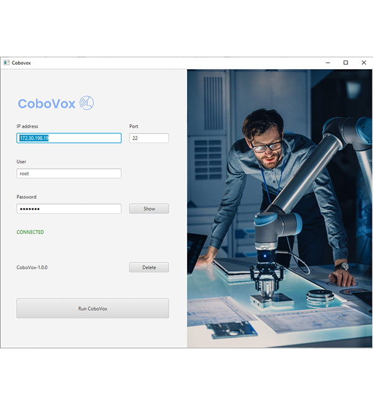Viewport: 373px width, 405px height.
Task: Click the CONNECTED status text
Action: (x=30, y=232)
